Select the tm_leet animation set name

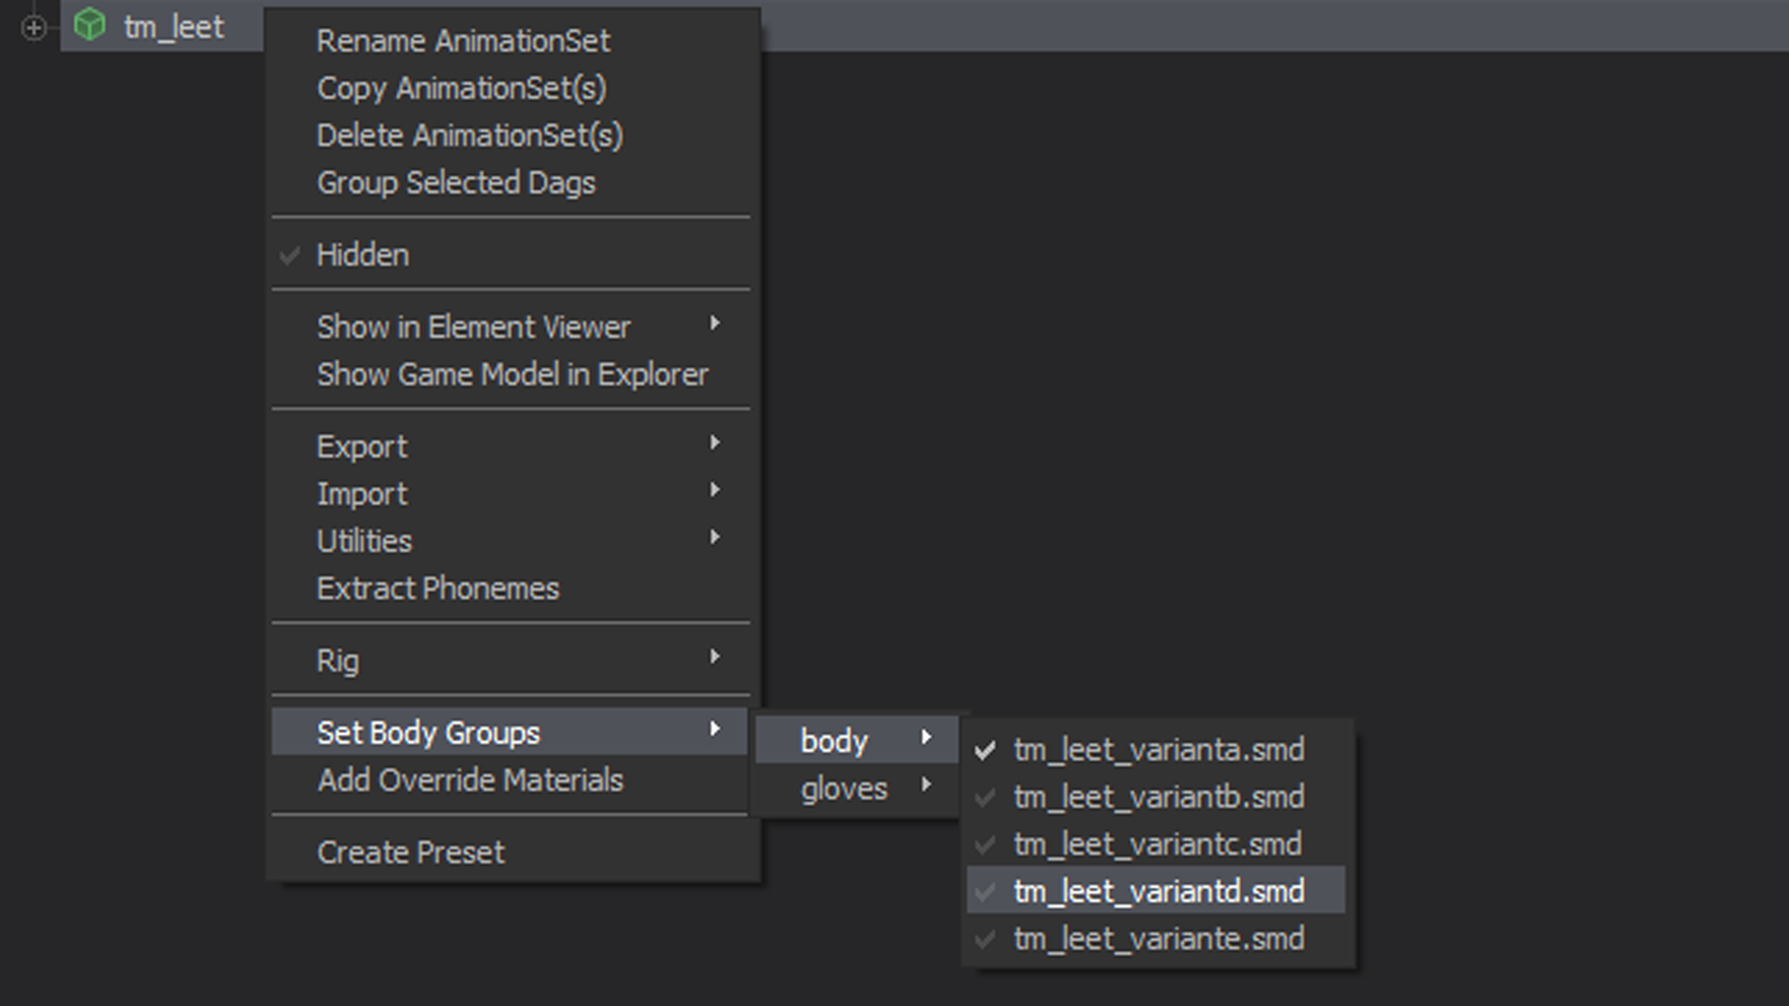click(x=173, y=27)
